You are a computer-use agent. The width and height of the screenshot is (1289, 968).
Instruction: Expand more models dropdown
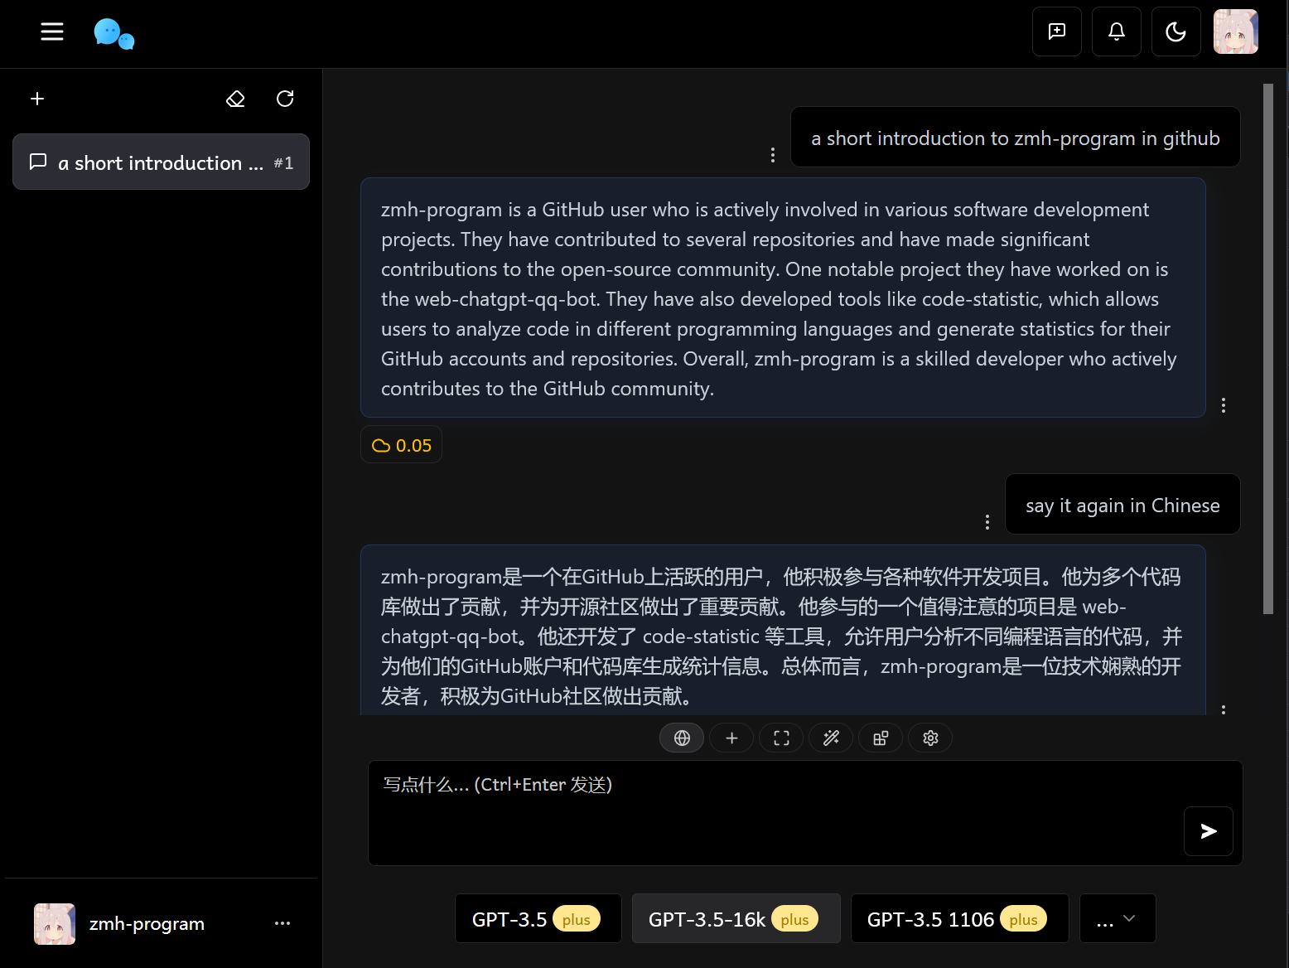(1118, 918)
